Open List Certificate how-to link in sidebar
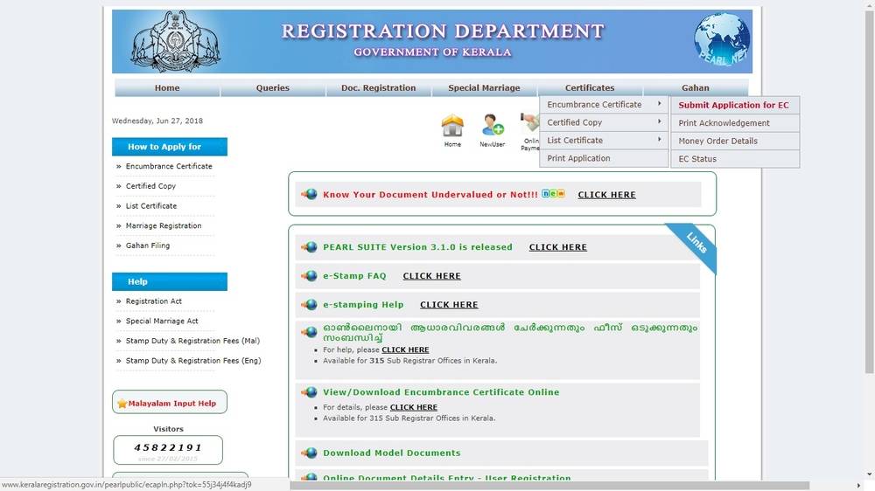The image size is (875, 491). coord(150,205)
